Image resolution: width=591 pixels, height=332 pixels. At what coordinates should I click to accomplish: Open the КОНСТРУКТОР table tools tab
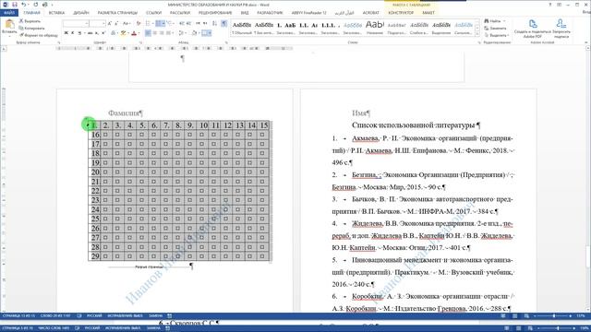click(401, 12)
